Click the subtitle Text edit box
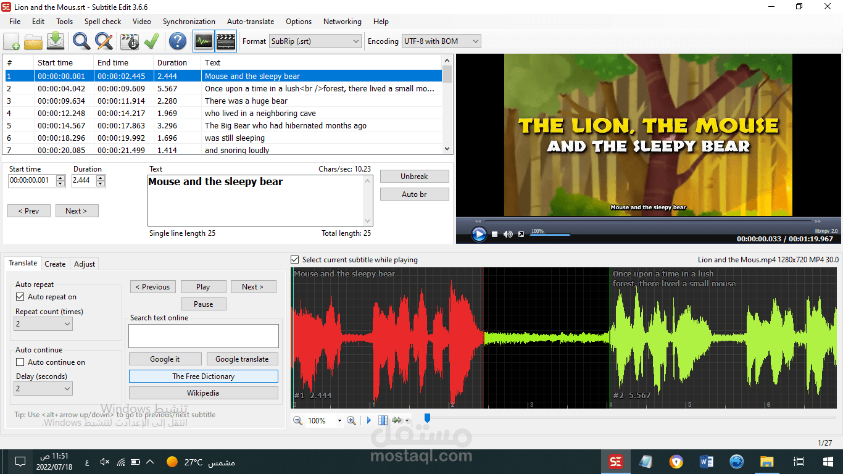Screen dimensions: 843x474 [260, 201]
